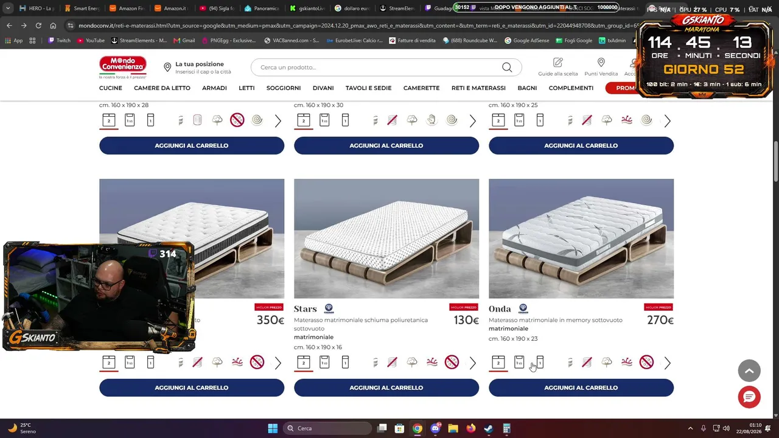
Task: Select double size for the 350€ mattress
Action: (x=109, y=363)
